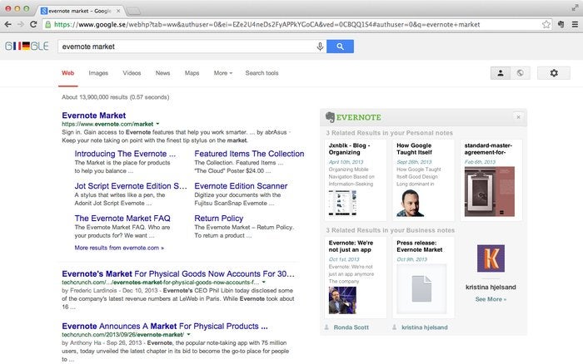This screenshot has height=364, width=583.
Task: Show personal results with the person toggle
Action: [x=501, y=73]
